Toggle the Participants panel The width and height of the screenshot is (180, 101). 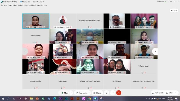pyautogui.click(x=158, y=93)
